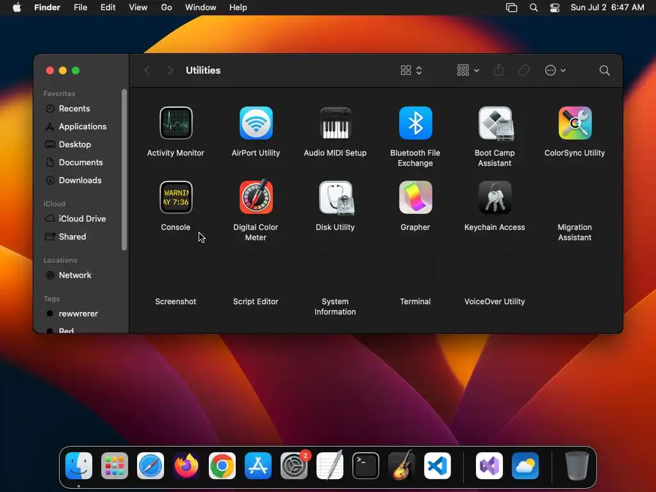Click the Share toolbar button

tap(498, 70)
